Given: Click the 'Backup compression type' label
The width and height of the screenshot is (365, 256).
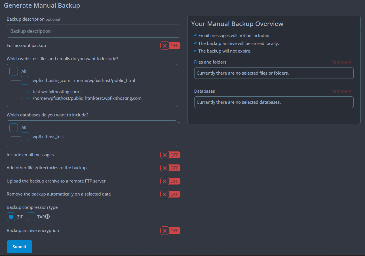Looking at the screenshot, I should (32, 207).
